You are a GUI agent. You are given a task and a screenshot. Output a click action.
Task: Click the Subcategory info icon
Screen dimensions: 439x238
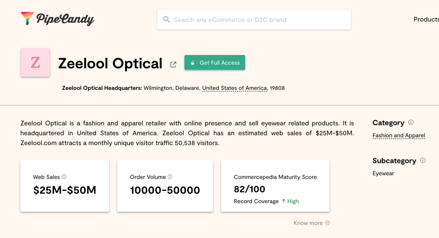point(423,160)
